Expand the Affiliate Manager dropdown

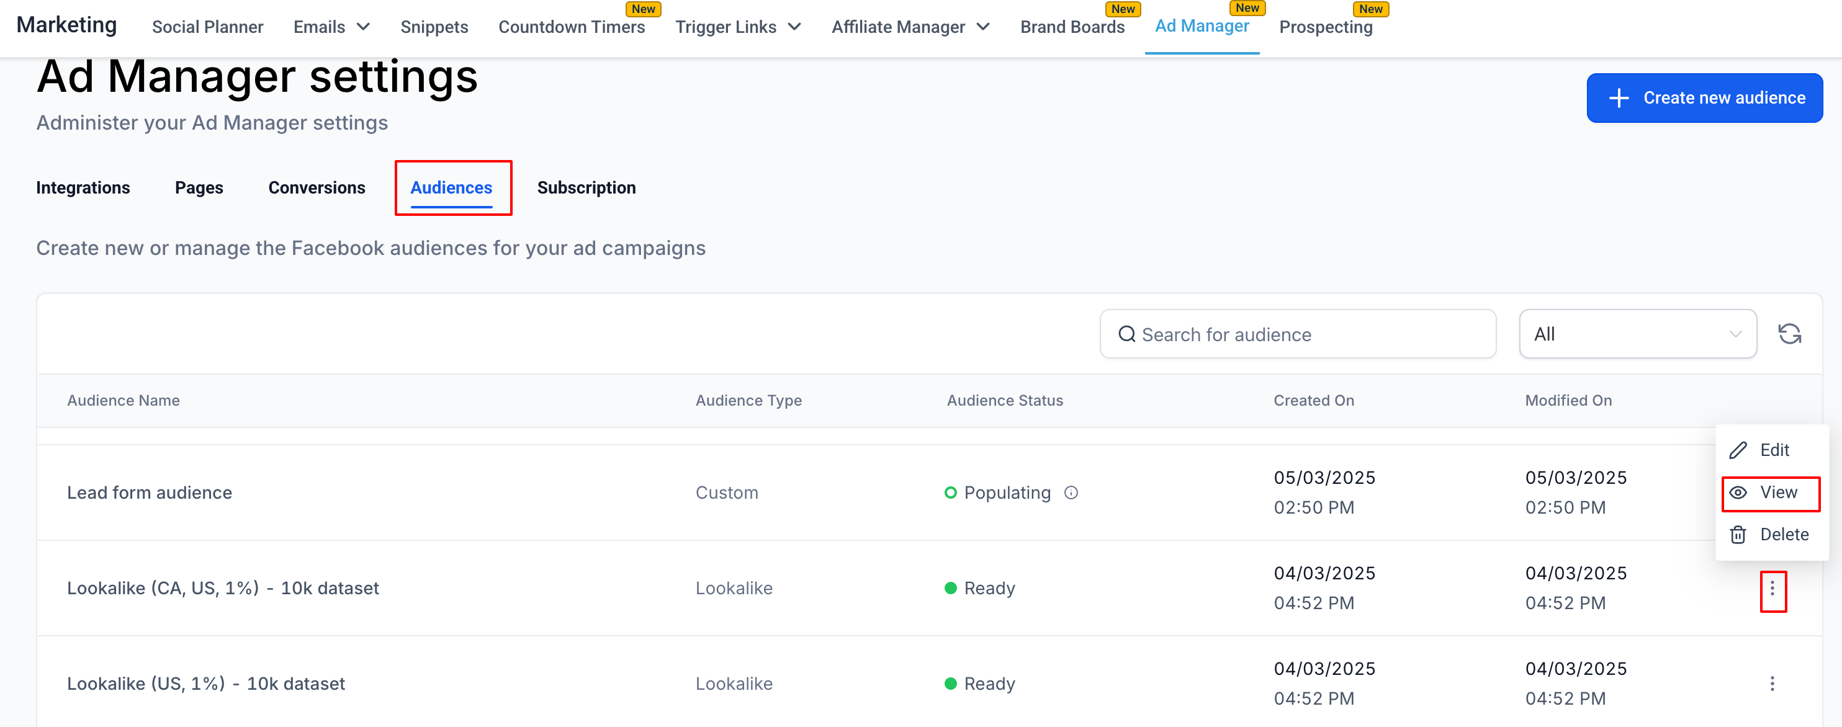910,27
